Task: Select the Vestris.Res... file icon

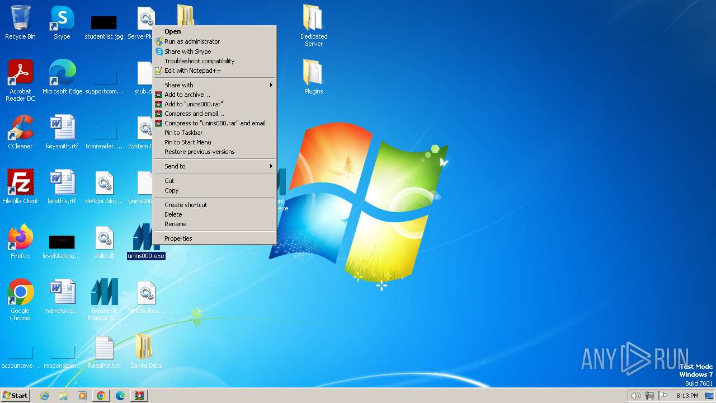Action: [146, 296]
